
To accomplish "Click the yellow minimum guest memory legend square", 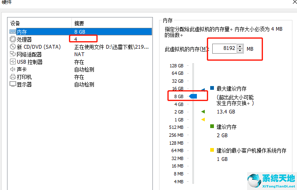I will (212, 150).
